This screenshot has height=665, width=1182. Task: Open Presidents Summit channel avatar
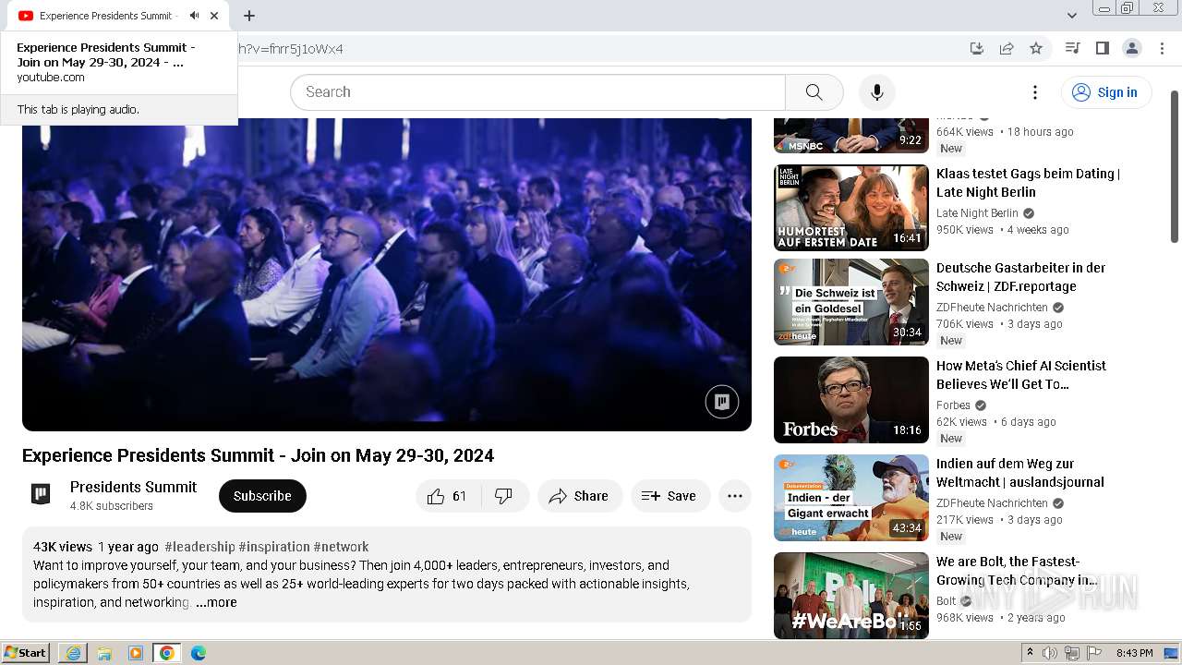41,494
